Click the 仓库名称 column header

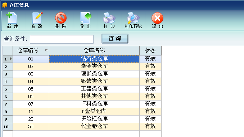tap(94, 50)
